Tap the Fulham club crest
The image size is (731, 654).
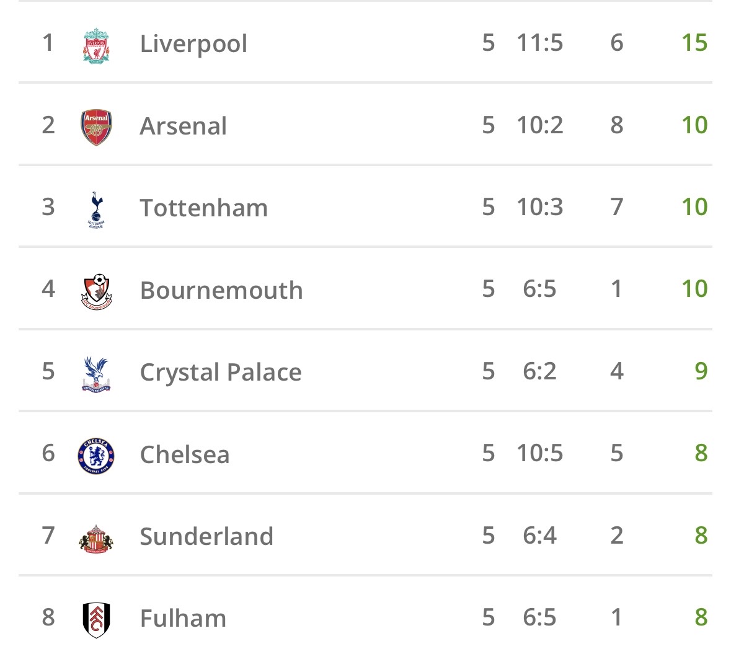tap(96, 619)
